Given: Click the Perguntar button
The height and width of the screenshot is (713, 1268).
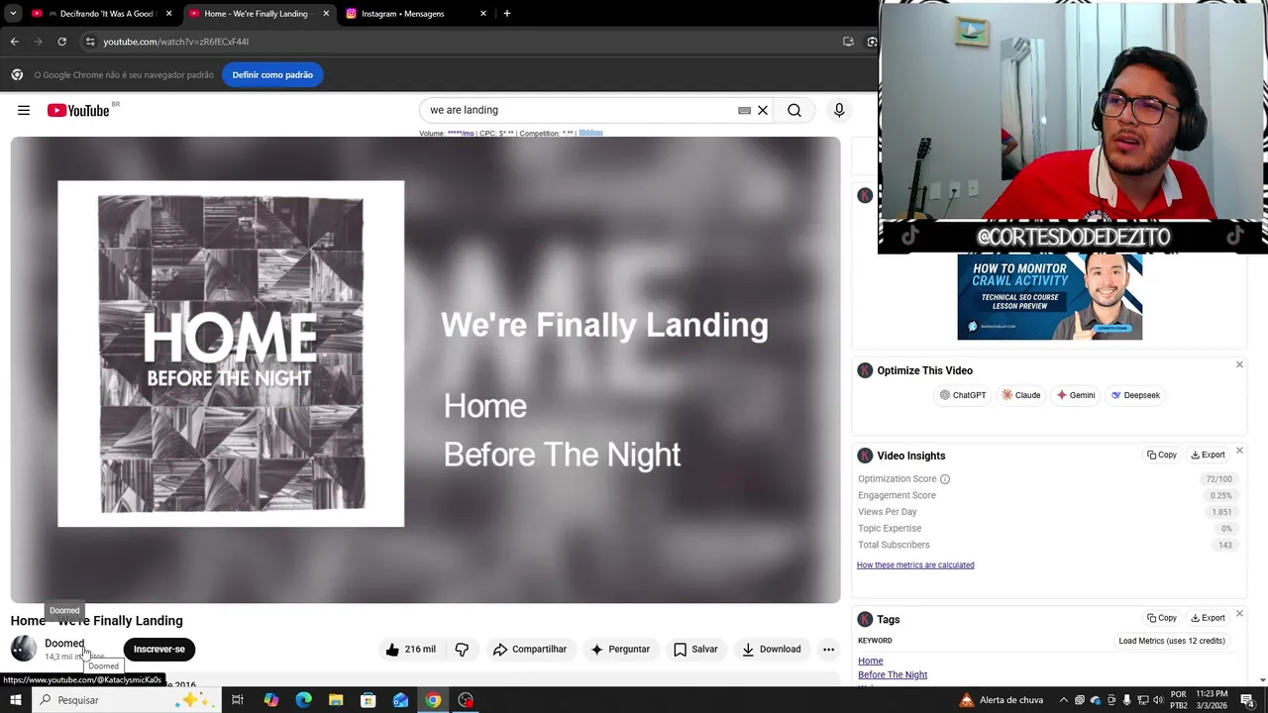Looking at the screenshot, I should pos(620,650).
